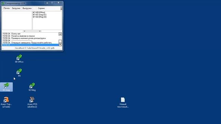Screen dimensions: 221x124
Task: Maximize the Синхронизатор window
Action: (x=52, y=3)
